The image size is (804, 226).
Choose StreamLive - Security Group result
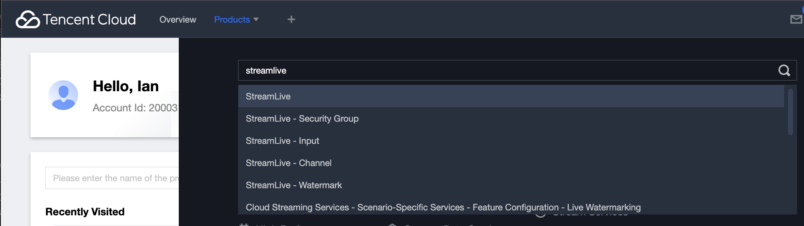pyautogui.click(x=511, y=118)
